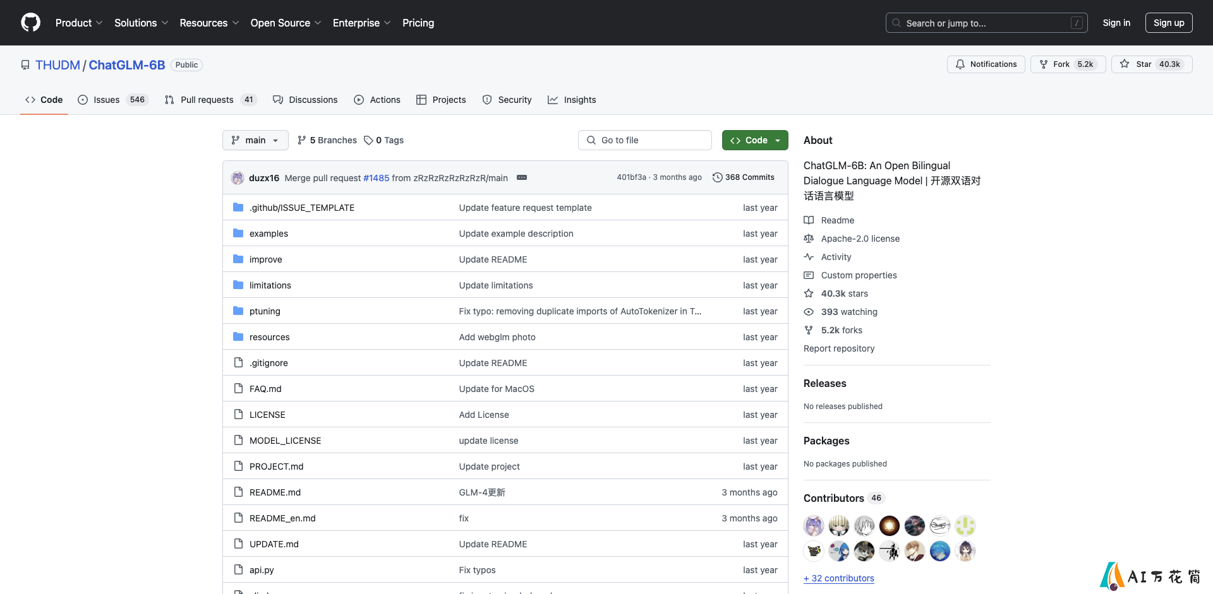Open the + 32 contributors link
1213x594 pixels.
(x=839, y=578)
